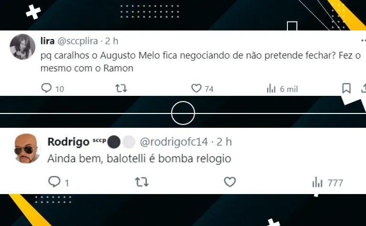Screen dimensions: 366x226
Task: Repost lira's tweet about Augusto Melo
Action: [x=121, y=88]
